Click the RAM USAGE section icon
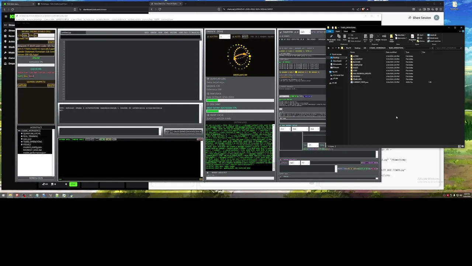Image resolution: width=472 pixels, height=266 pixels. tap(208, 93)
